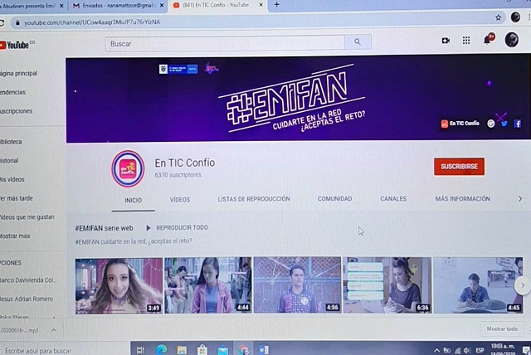531x355 pixels.
Task: Open the 6:36 video thumbnail
Action: point(387,285)
